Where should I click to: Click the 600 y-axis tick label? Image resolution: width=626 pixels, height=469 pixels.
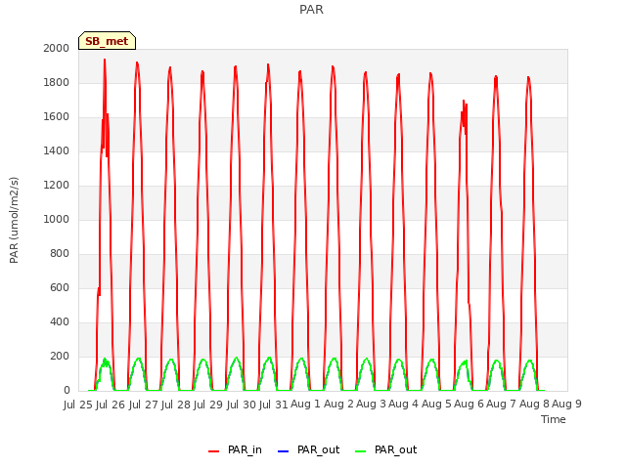60,287
